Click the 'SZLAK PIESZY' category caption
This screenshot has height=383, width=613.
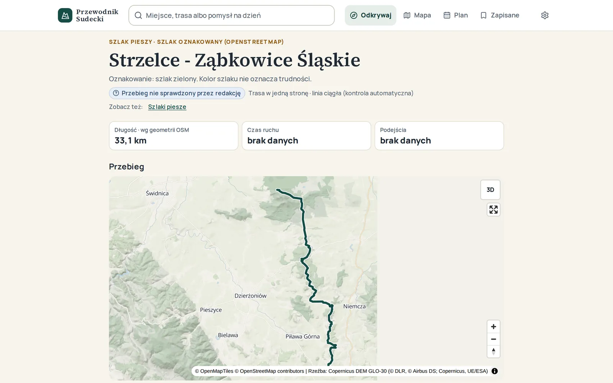130,42
